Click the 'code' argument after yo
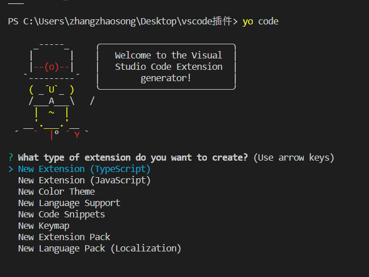The width and height of the screenshot is (369, 277). (x=268, y=22)
